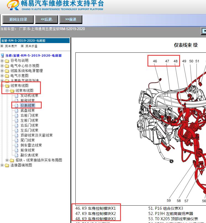
Task: Select the 电气示意图 label
Action: pyautogui.click(x=20, y=76)
